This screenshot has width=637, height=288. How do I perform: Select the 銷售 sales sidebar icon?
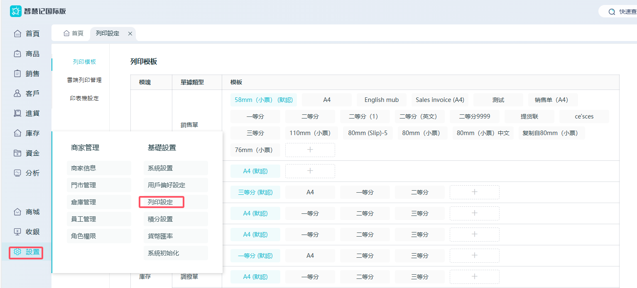17,73
